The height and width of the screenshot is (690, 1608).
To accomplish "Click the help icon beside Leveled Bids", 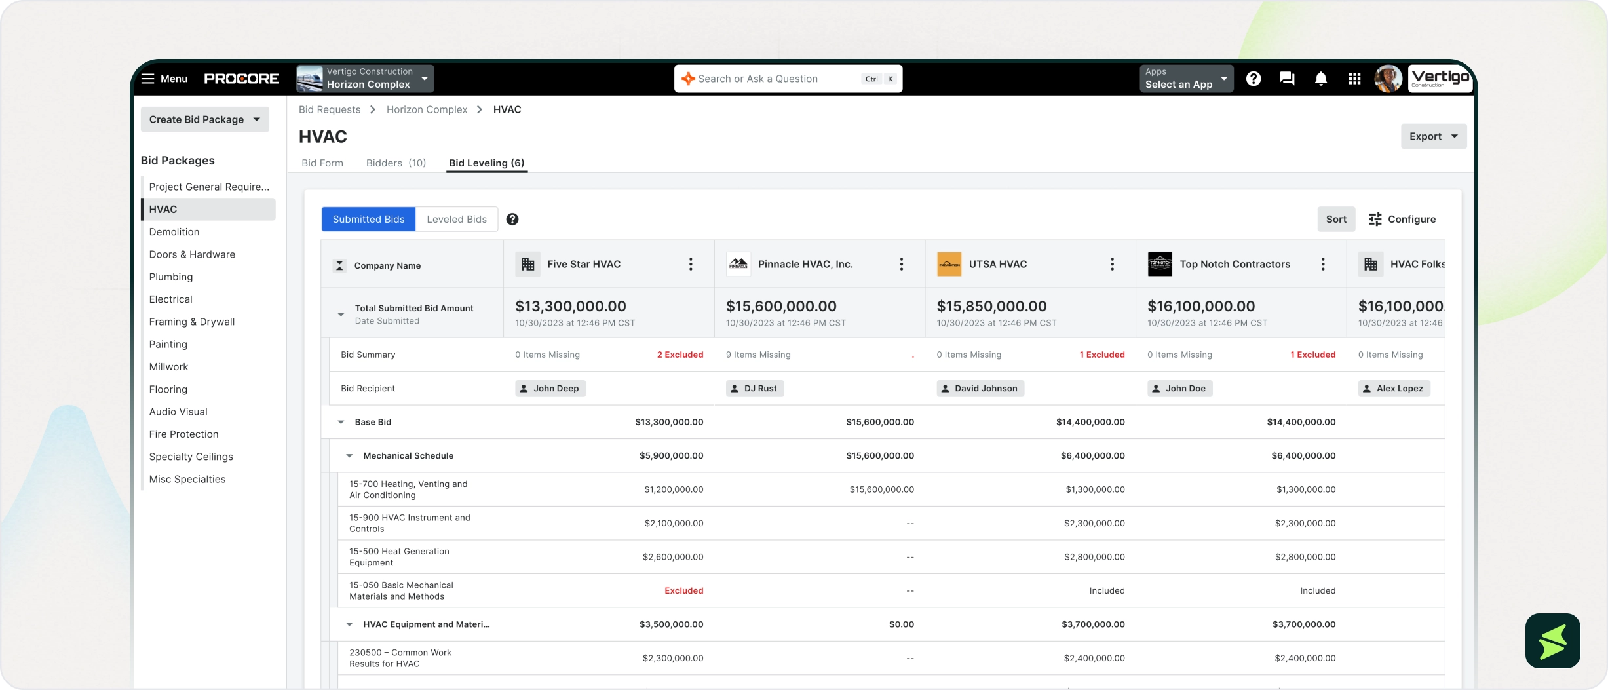I will [512, 220].
